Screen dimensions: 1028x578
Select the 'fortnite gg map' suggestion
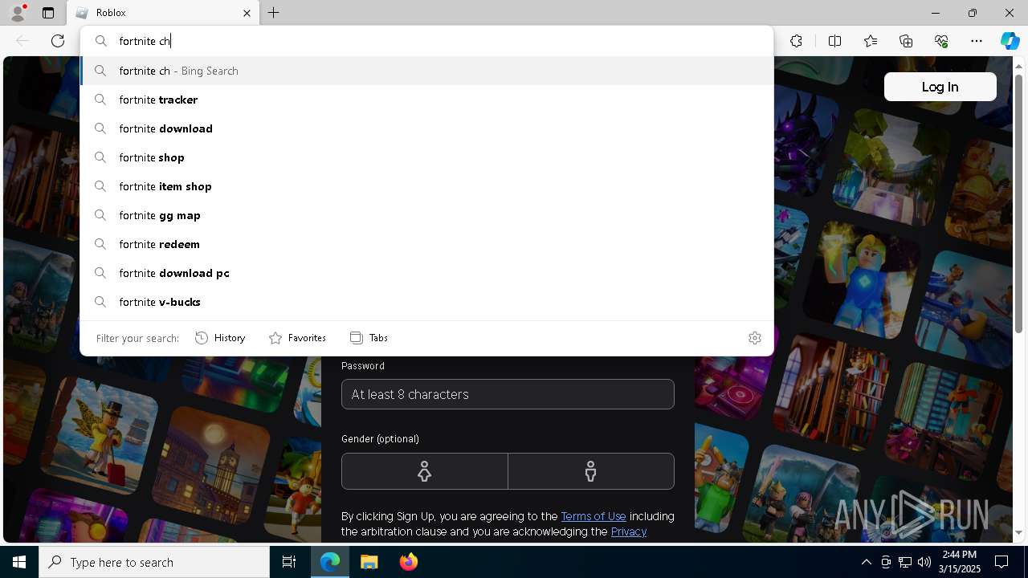click(426, 215)
